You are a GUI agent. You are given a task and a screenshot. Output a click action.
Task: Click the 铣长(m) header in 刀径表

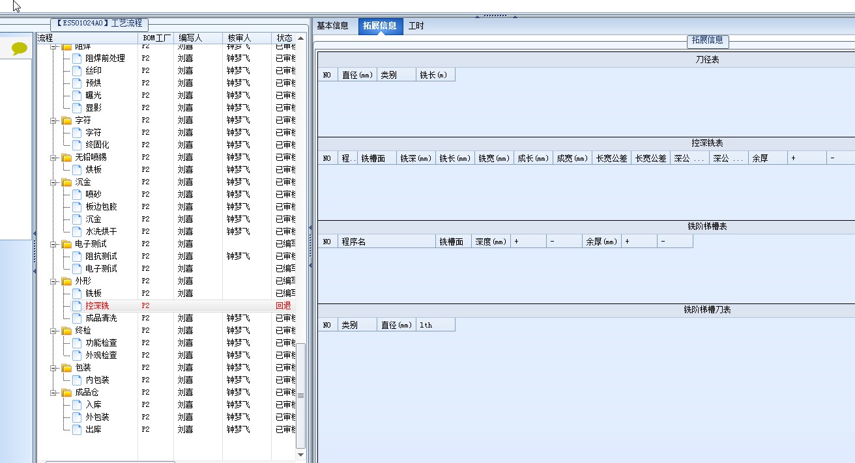pyautogui.click(x=435, y=75)
